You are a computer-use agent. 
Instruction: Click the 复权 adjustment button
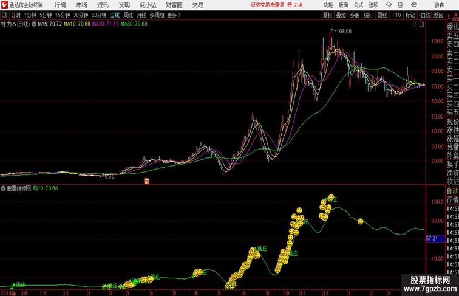pos(327,15)
